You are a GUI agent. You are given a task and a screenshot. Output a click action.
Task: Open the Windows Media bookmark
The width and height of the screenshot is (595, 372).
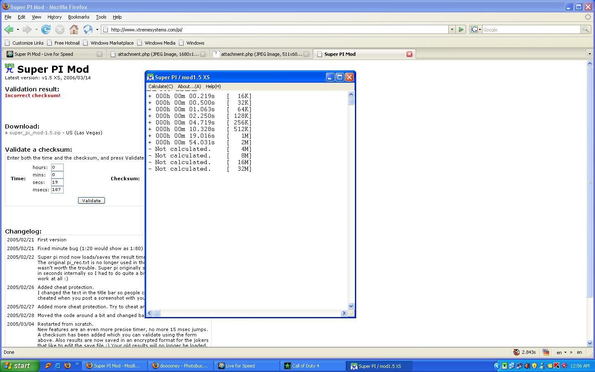tap(156, 43)
